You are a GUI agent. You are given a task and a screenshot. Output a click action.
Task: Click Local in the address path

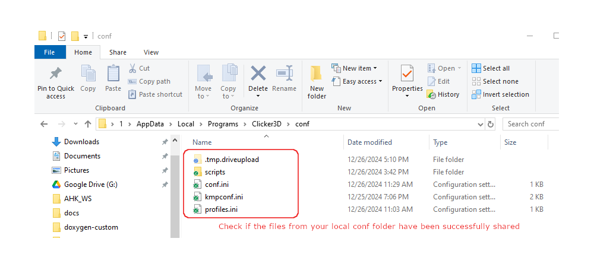pos(185,124)
